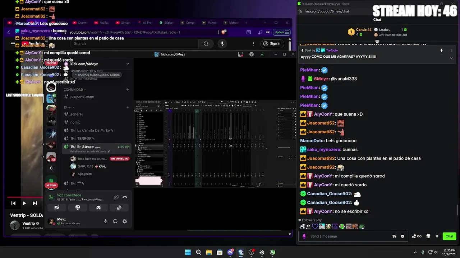This screenshot has width=460, height=258.
Task: Expand kick.com/6Meyz server header menu
Action: coord(128,64)
